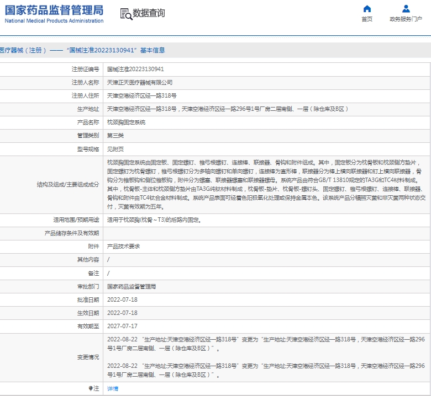Click the 生效日期 label
The width and height of the screenshot is (431, 396).
pos(88,313)
